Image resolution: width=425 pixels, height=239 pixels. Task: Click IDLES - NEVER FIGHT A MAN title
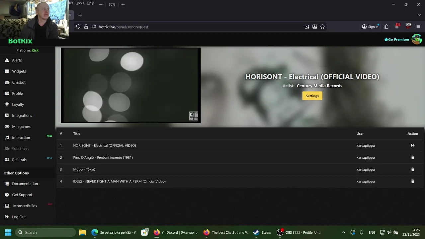[x=120, y=181]
